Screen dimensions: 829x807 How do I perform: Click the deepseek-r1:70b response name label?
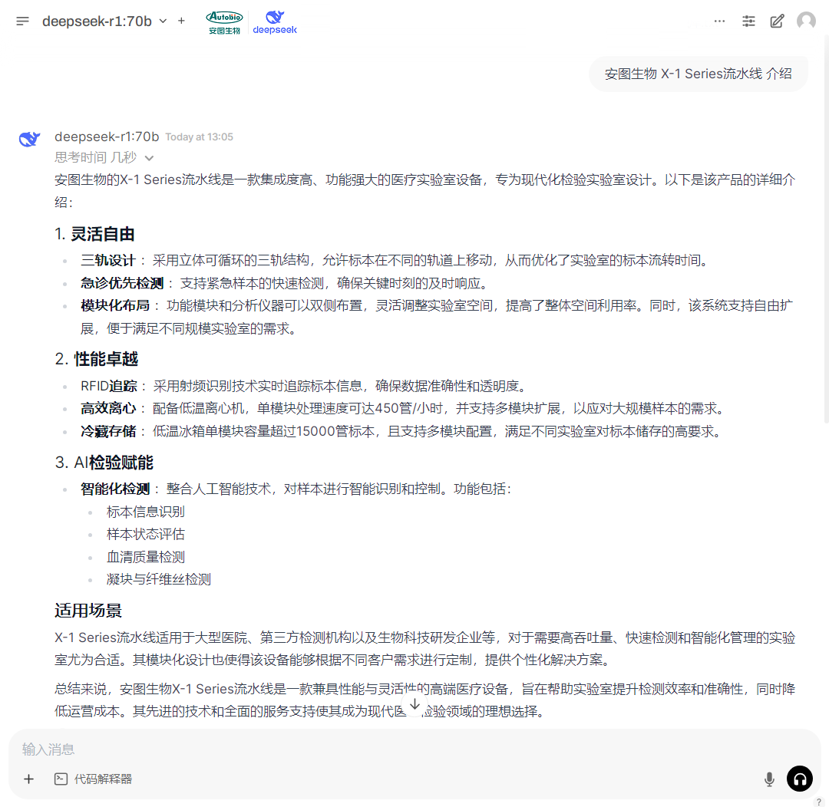(107, 137)
